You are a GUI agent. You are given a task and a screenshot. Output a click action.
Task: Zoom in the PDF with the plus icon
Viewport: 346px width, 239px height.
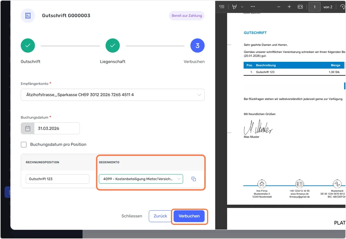289,7
